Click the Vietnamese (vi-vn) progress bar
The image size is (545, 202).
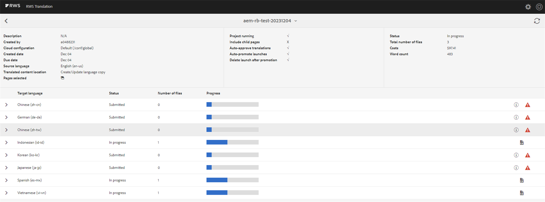(x=233, y=193)
